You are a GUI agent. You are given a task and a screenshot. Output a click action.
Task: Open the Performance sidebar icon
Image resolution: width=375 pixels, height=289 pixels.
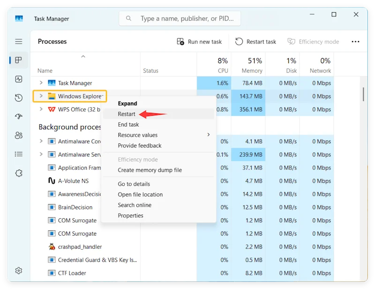19,79
